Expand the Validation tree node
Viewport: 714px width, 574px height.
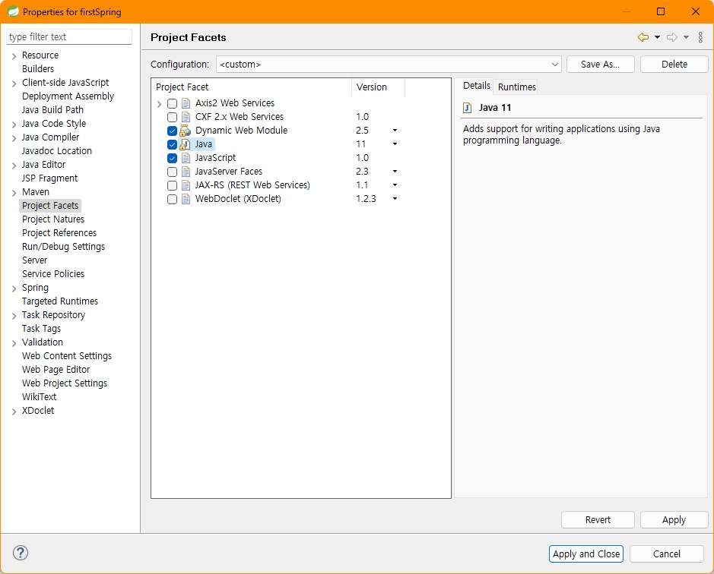coord(14,343)
